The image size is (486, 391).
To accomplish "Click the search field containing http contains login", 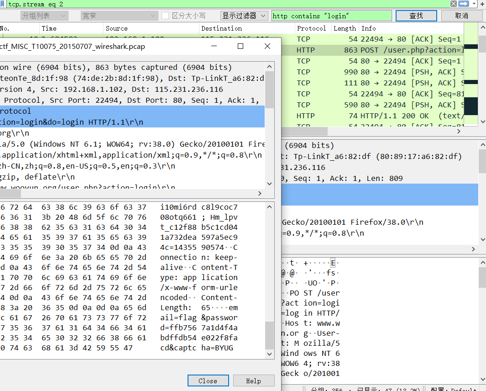I will click(x=332, y=16).
